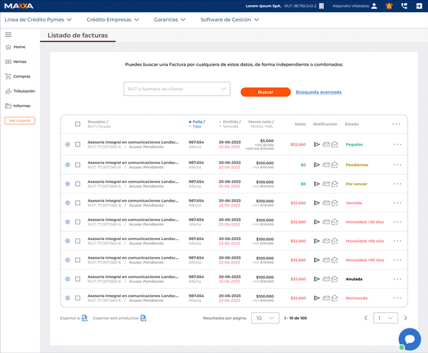428x353 pixels.
Task: Check the Por vencer invoice row checkbox
Action: pos(78,184)
